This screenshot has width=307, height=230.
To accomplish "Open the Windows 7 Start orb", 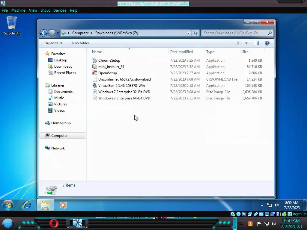I will click(x=8, y=205).
